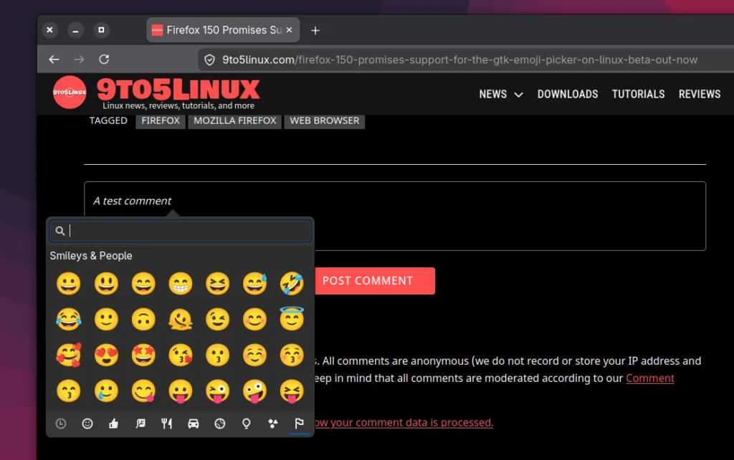
Task: Choose the Travel car emoji category
Action: point(194,423)
